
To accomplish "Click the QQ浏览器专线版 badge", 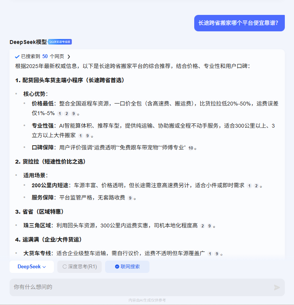I will click(x=60, y=42).
